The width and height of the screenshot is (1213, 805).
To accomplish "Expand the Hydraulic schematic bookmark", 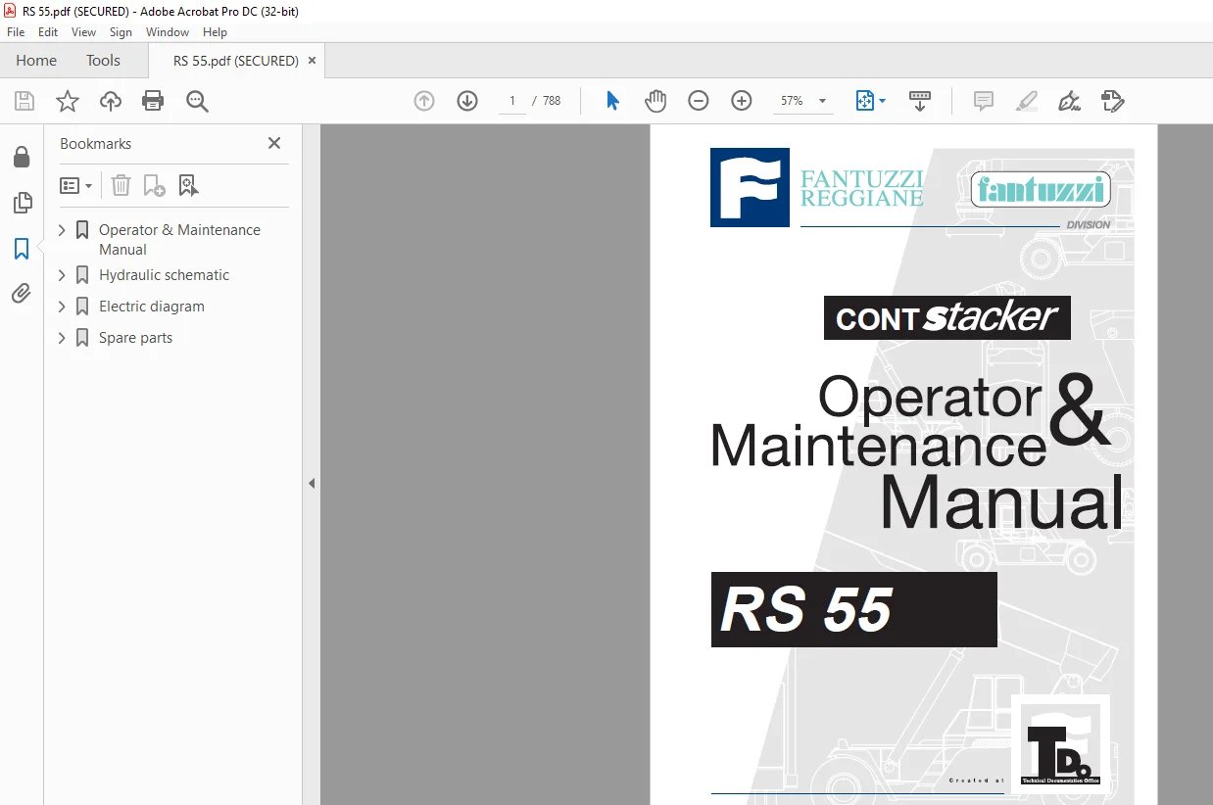I will [x=62, y=275].
